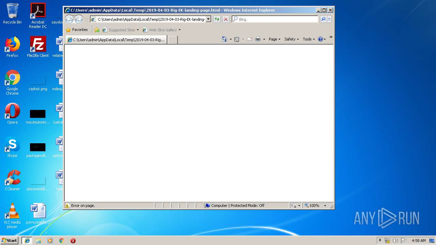Click the Read Mail icon
Screen dimensions: 436x245
click(249, 39)
